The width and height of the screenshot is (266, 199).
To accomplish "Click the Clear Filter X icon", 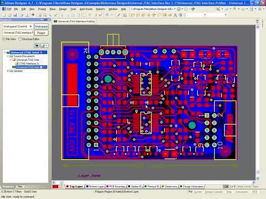I will coord(101,15).
